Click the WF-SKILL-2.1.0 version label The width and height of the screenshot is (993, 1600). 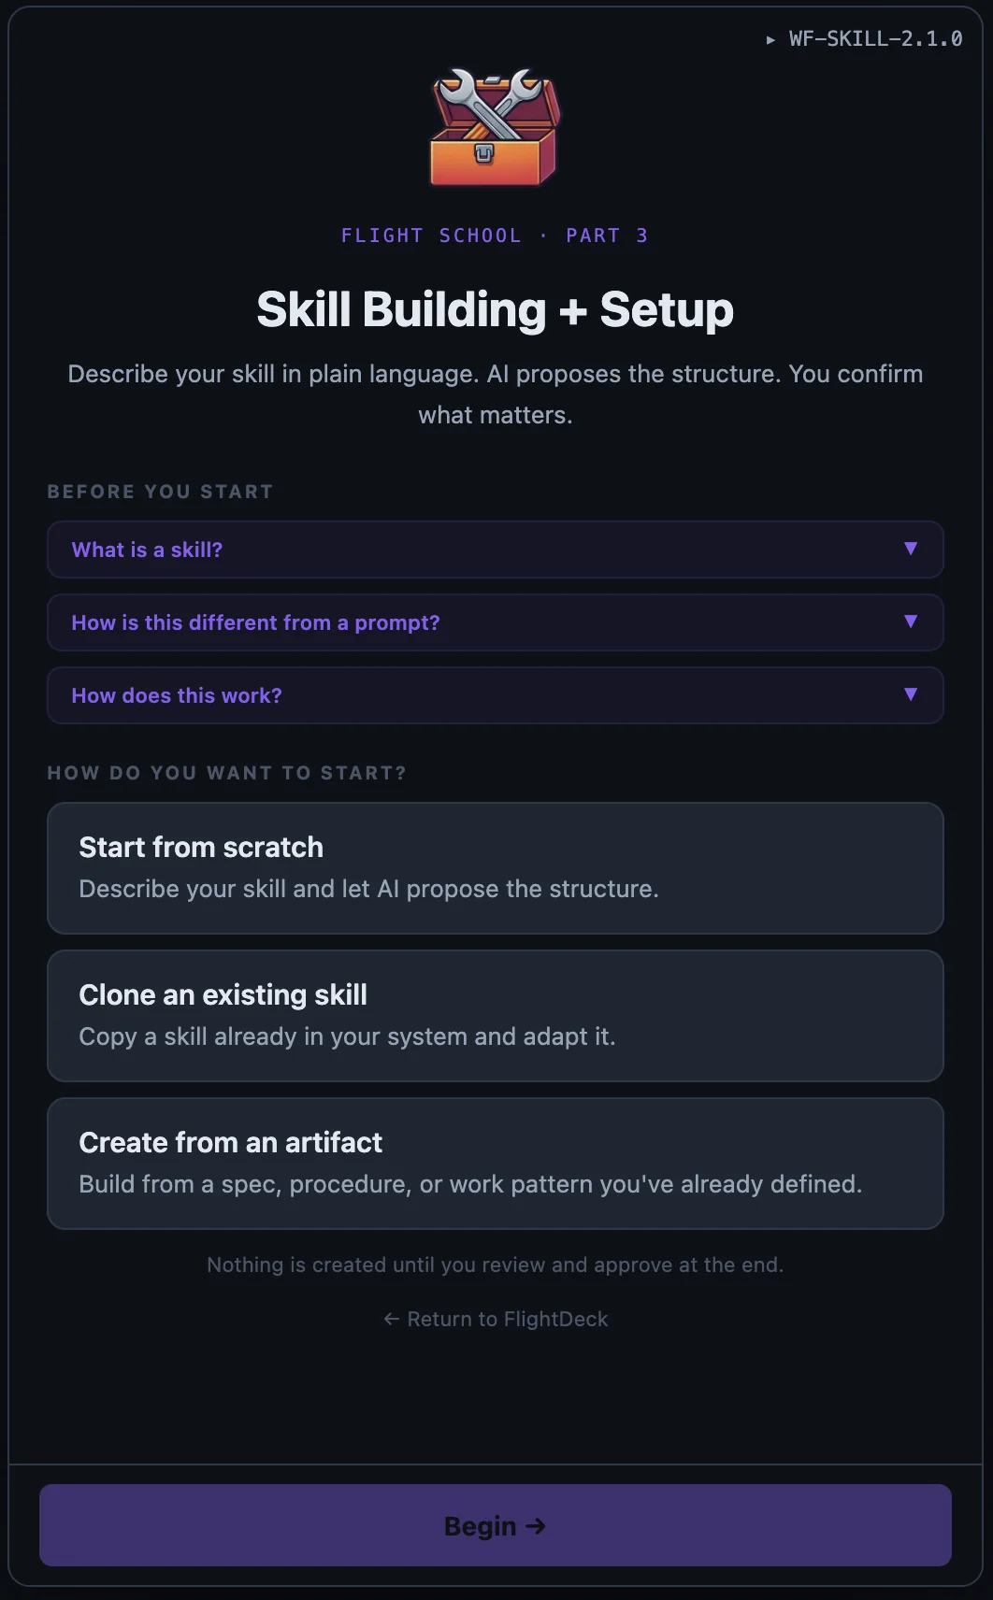tap(874, 39)
